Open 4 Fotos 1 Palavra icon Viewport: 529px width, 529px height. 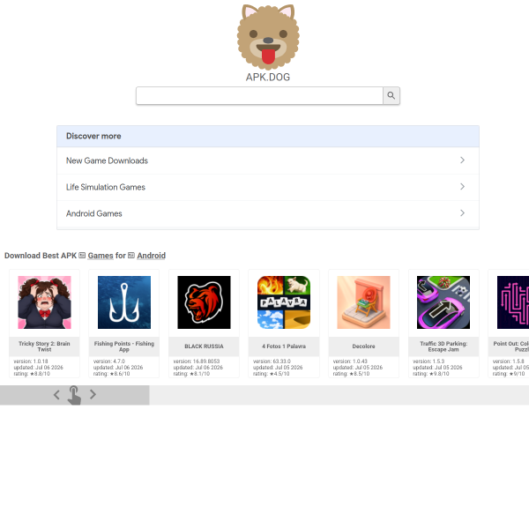(284, 302)
